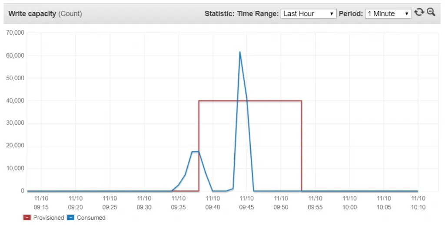The height and width of the screenshot is (225, 445).
Task: Click the consumed peak above 60,000
Action: tap(240, 52)
